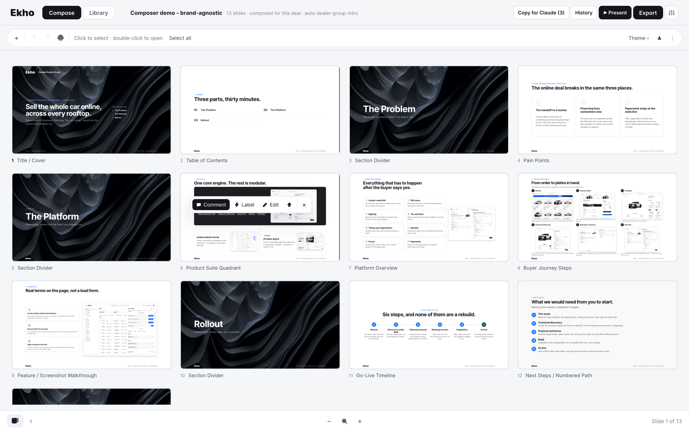Zoom out with the minus icon
689x431 pixels.
[329, 421]
